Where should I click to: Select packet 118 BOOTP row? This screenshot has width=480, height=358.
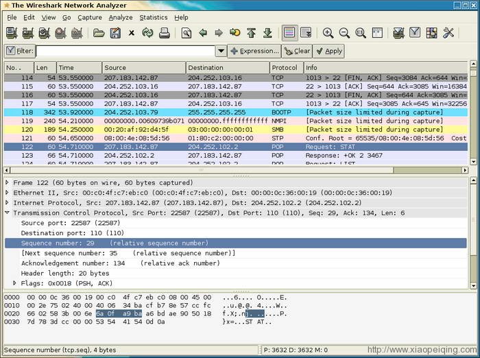[x=236, y=112]
